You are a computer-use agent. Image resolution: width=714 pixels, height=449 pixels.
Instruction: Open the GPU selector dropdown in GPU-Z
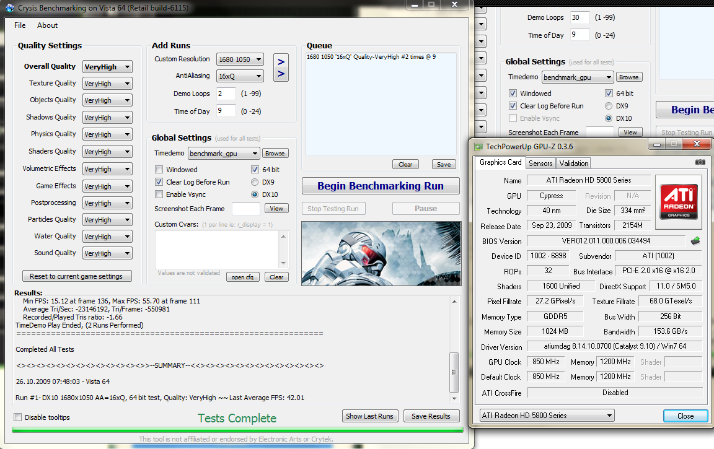pos(547,416)
